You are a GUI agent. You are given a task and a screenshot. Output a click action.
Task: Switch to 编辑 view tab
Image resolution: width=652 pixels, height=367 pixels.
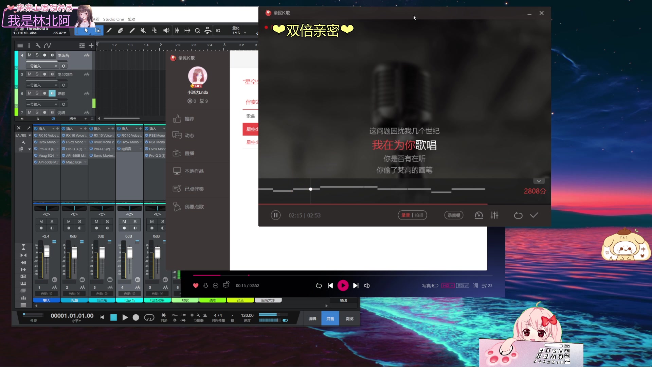tap(312, 319)
